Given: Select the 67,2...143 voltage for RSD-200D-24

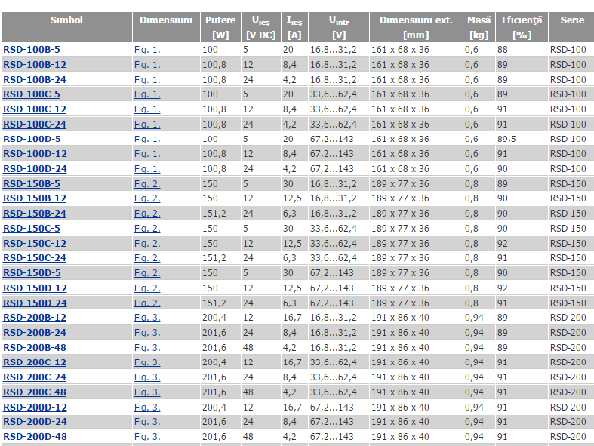Looking at the screenshot, I should click(332, 422).
